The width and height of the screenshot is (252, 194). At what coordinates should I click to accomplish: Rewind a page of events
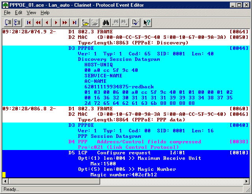point(38,22)
